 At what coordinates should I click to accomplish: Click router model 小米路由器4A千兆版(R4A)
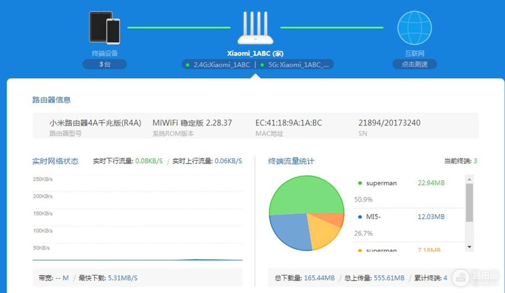coord(95,123)
